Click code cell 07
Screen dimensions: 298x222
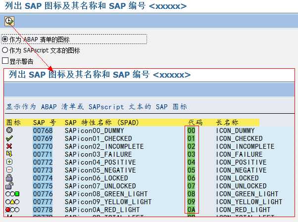(x=191, y=186)
